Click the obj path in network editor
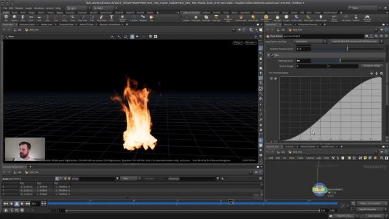The height and width of the screenshot is (219, 389). point(281,152)
